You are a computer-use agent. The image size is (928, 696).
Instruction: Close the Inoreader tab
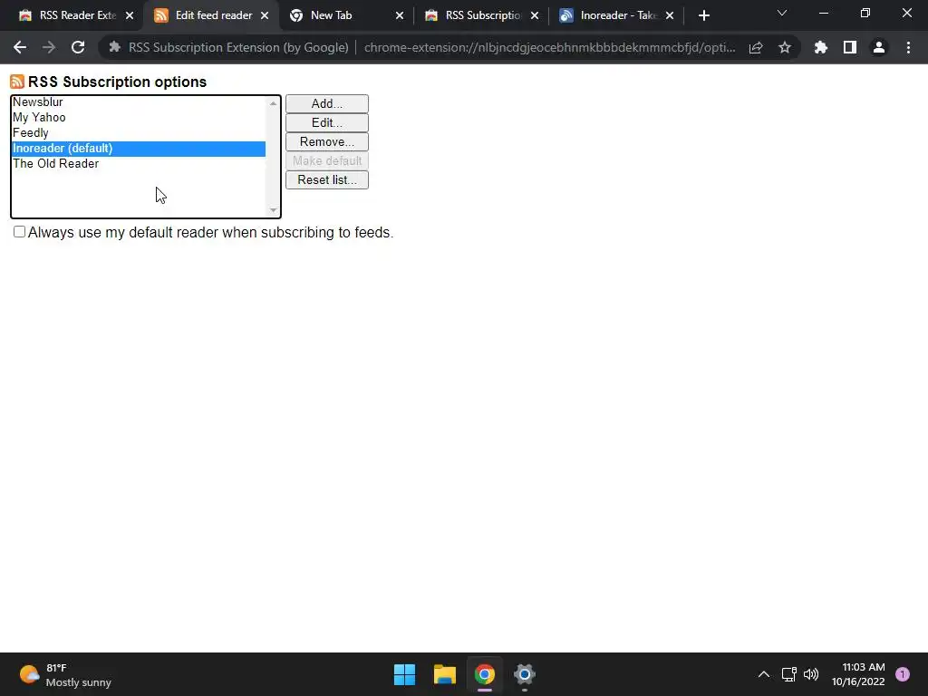[670, 15]
